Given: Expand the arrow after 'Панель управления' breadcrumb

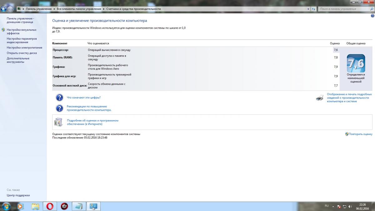Looking at the screenshot, I should pyautogui.click(x=54, y=9).
